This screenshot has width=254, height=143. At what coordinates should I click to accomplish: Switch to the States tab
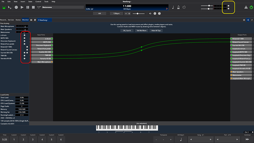[x=18, y=20]
